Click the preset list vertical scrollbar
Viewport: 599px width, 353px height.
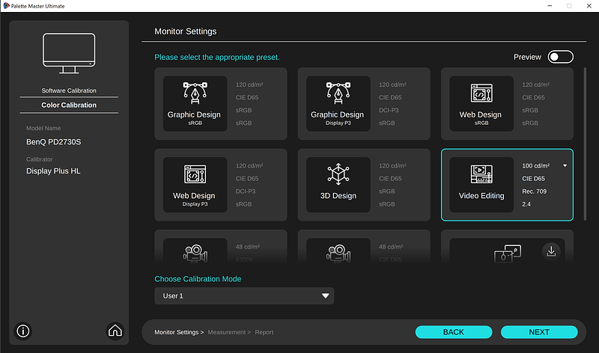click(x=585, y=144)
